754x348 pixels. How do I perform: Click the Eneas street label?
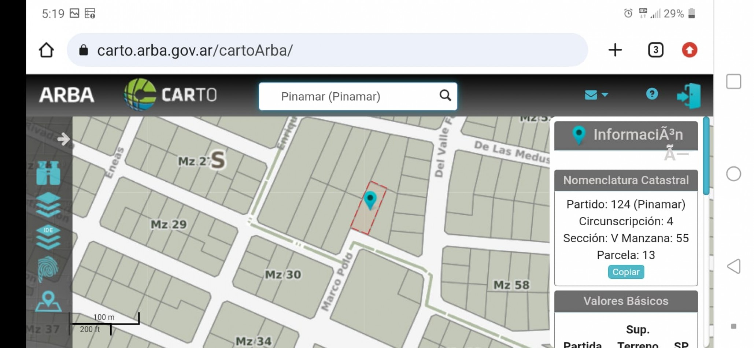click(x=115, y=163)
